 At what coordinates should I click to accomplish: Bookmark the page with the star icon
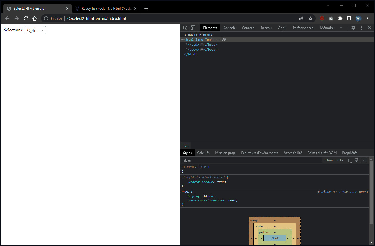[x=311, y=18]
